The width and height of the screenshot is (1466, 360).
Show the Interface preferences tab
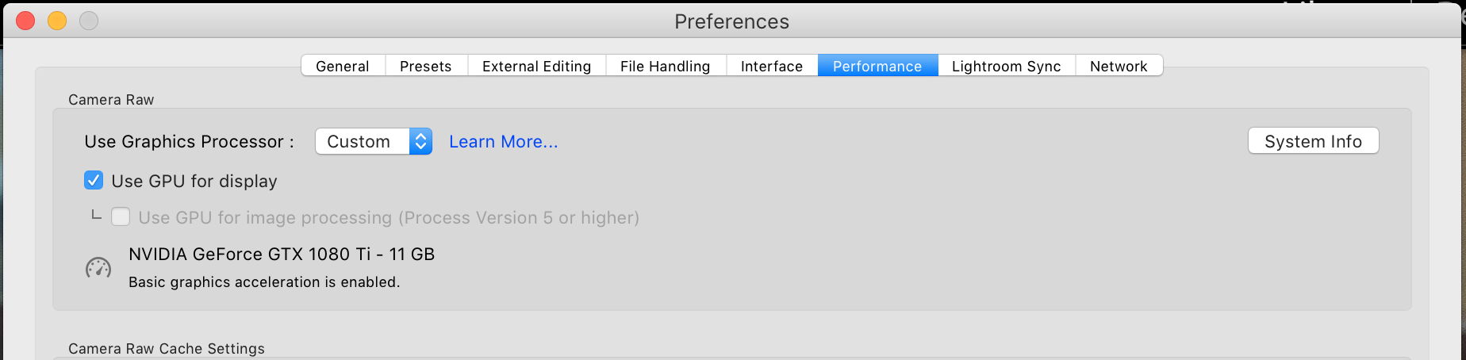[x=772, y=66]
